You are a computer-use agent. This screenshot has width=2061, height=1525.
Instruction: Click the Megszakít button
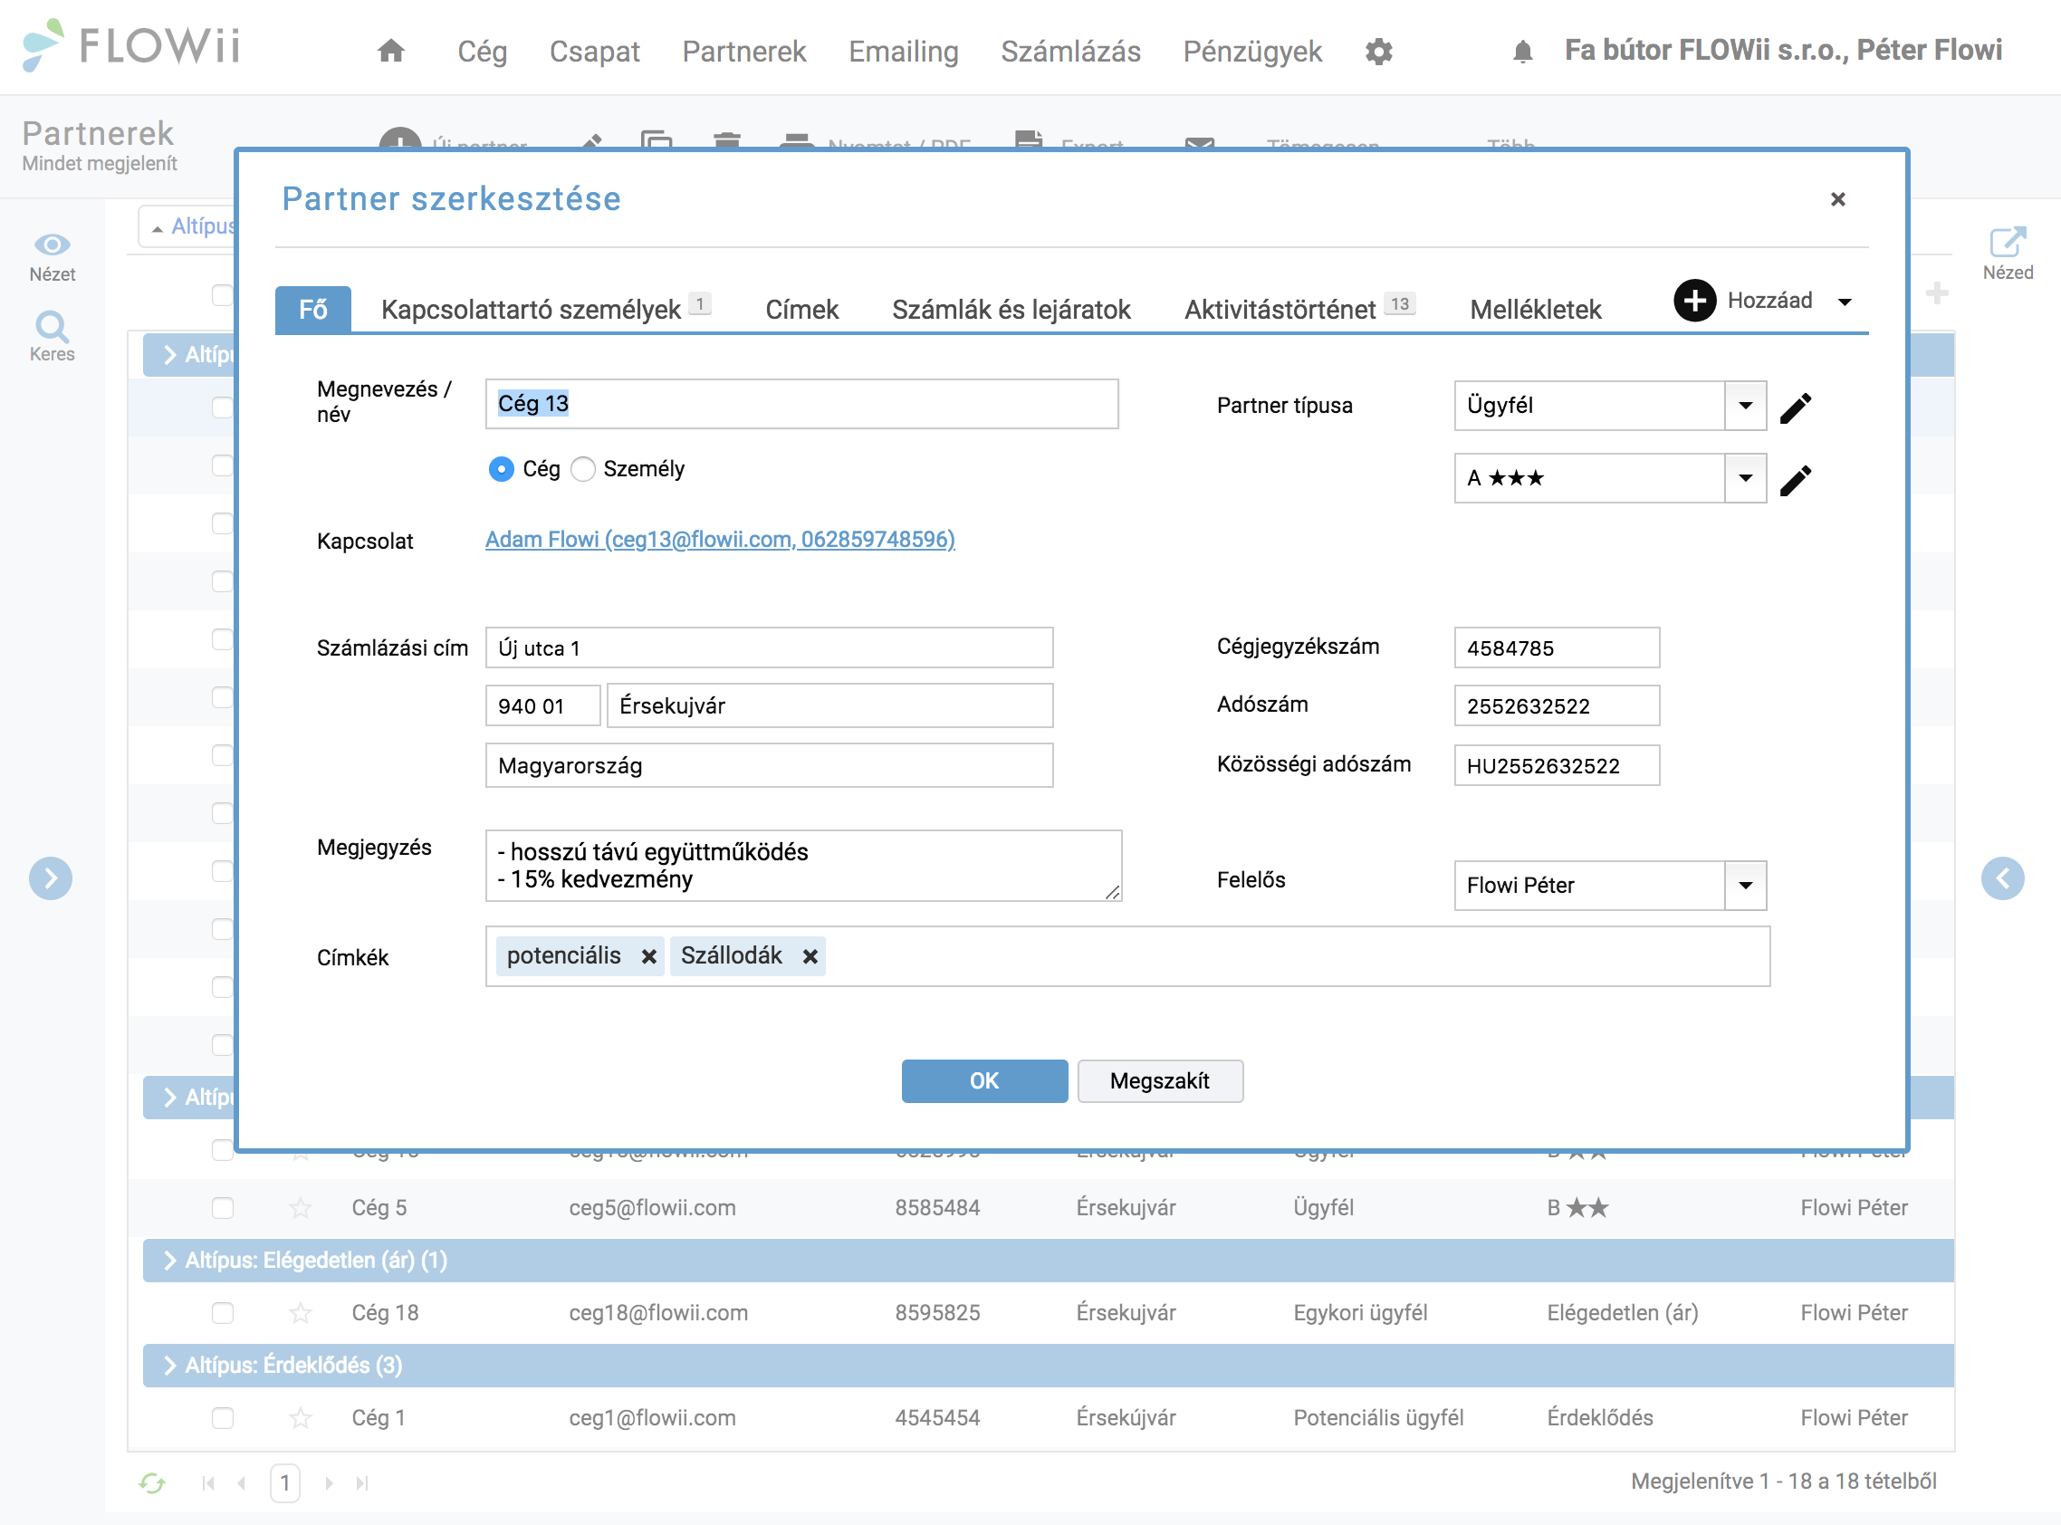click(x=1159, y=1081)
